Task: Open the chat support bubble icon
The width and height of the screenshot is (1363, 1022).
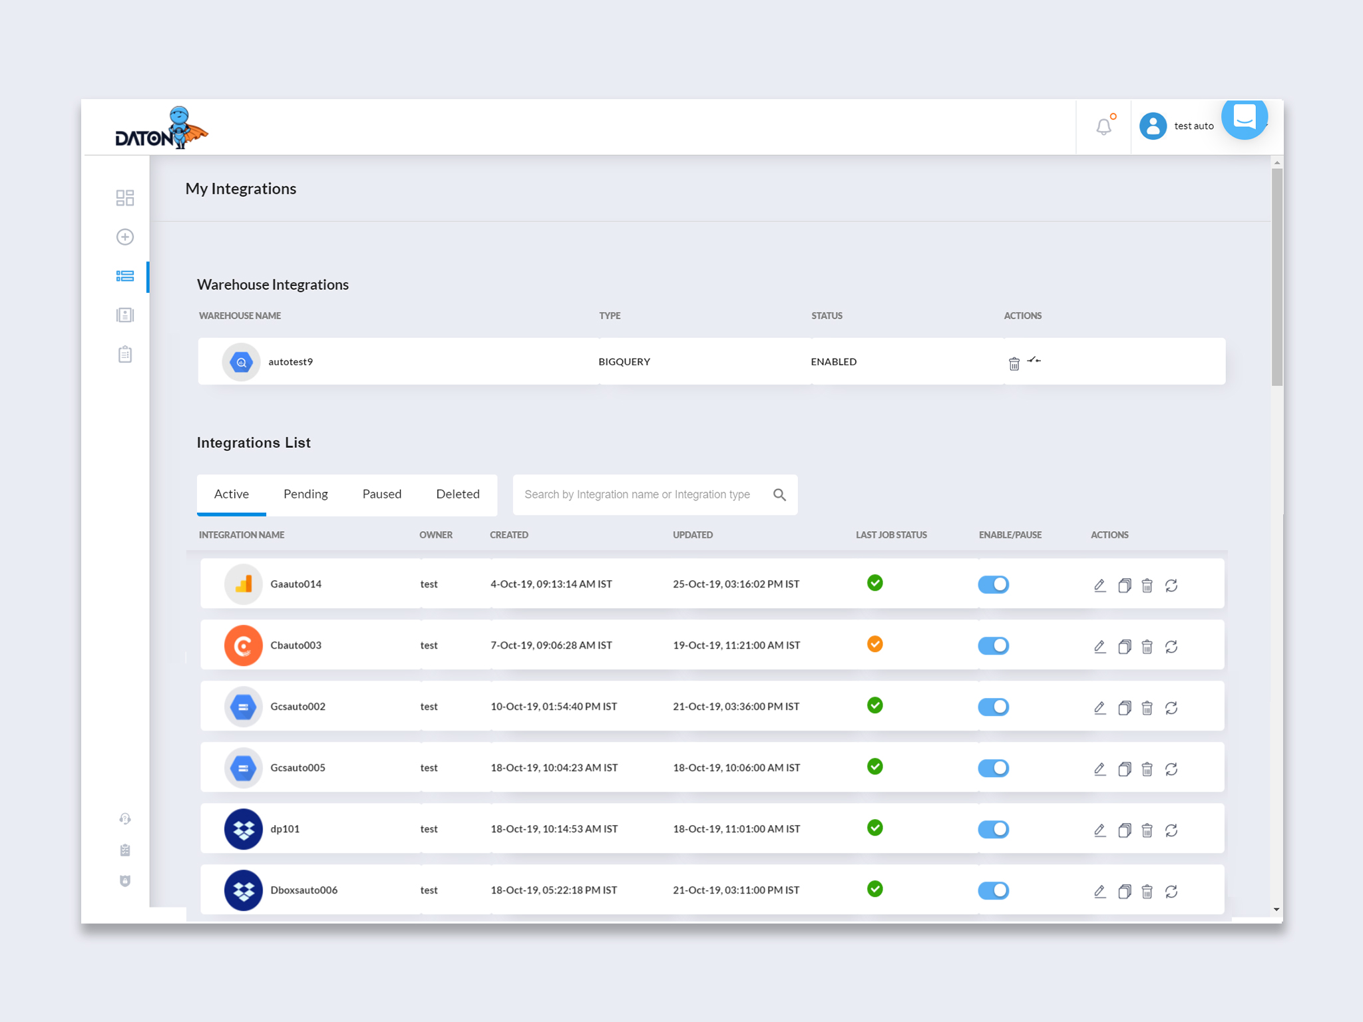Action: pyautogui.click(x=1244, y=118)
